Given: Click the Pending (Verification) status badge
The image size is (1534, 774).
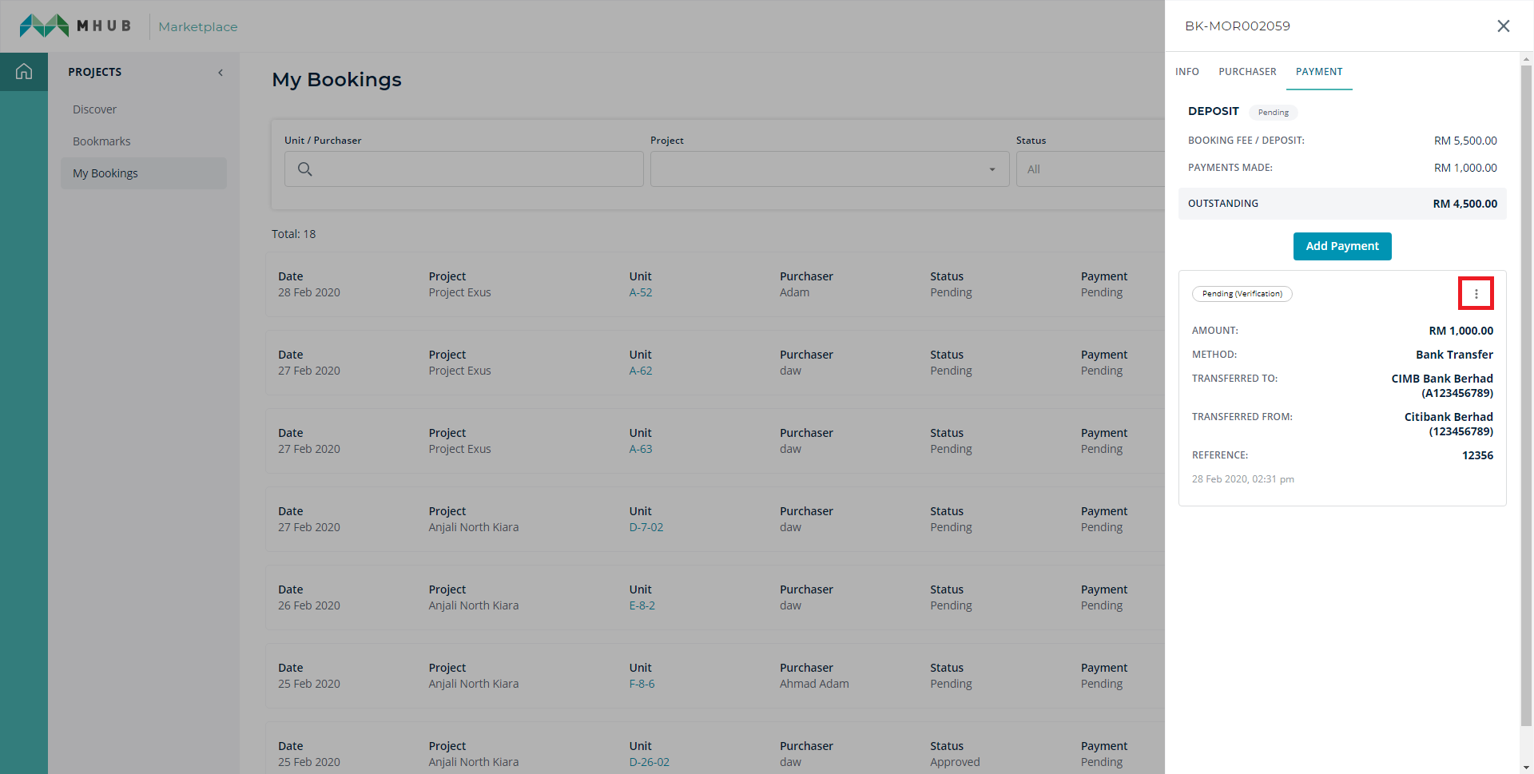Looking at the screenshot, I should pos(1242,294).
